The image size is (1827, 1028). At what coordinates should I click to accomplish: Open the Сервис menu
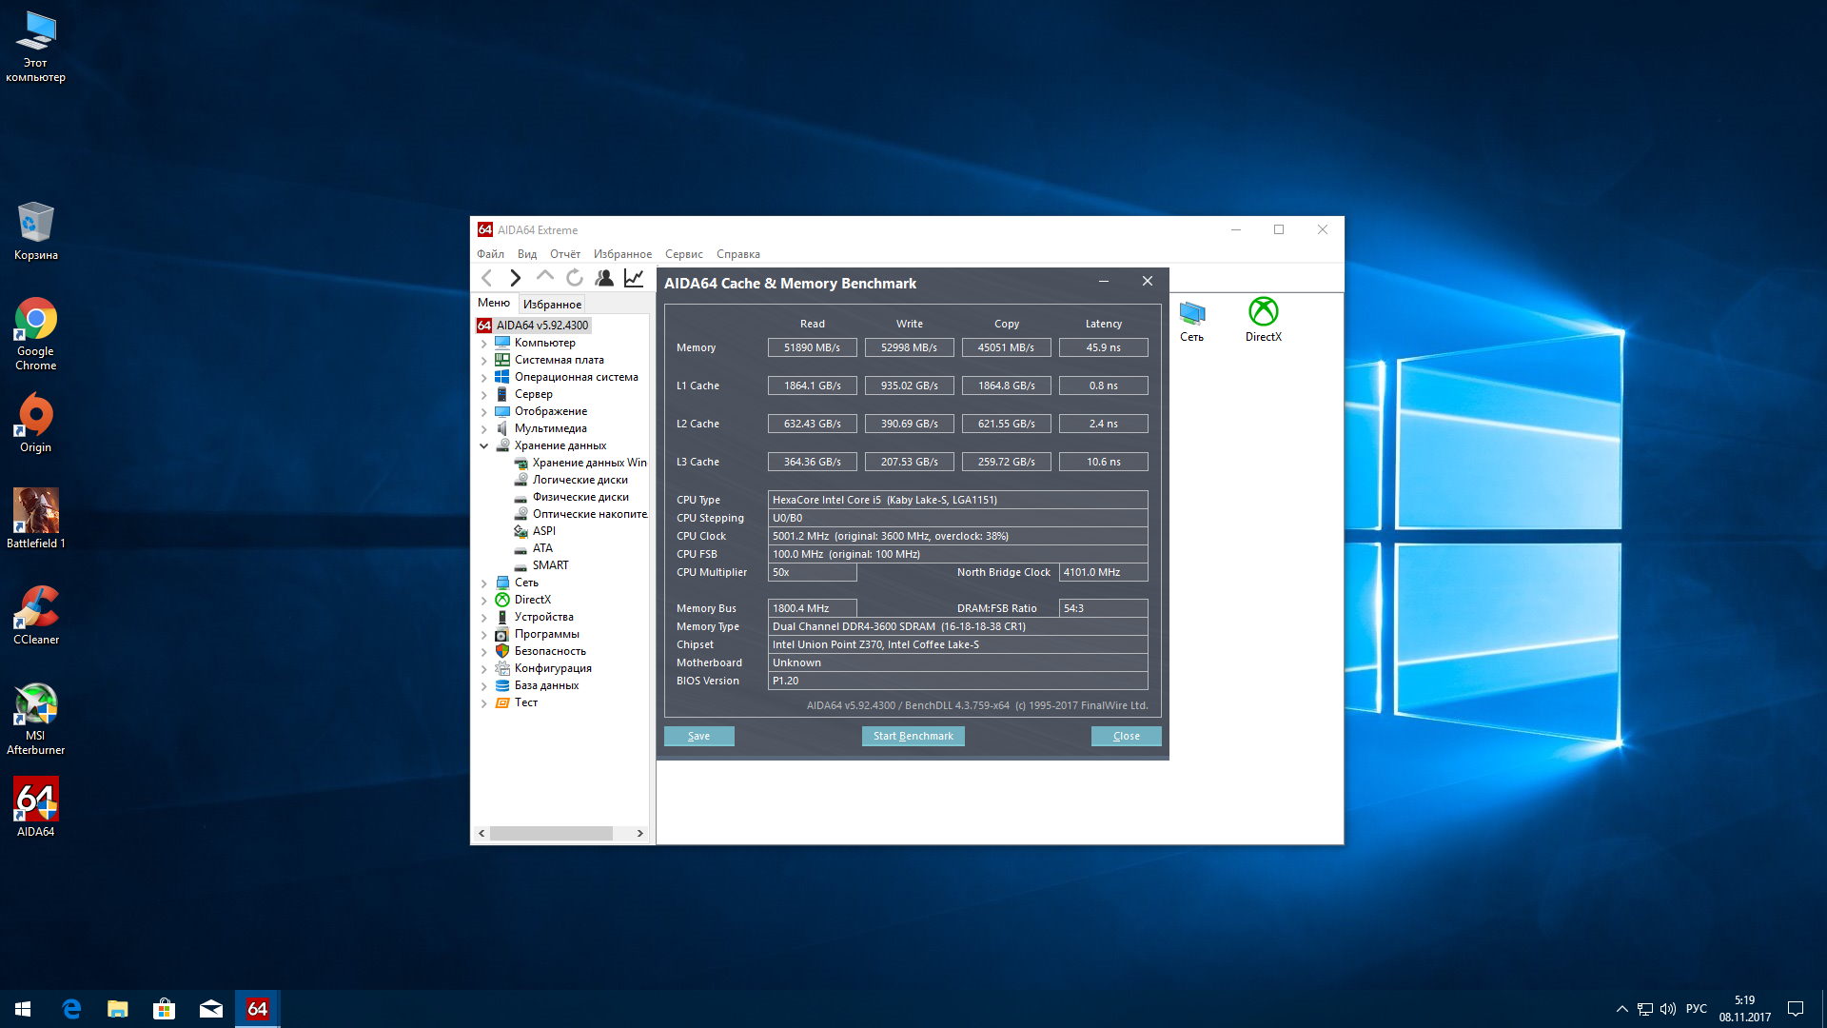(x=683, y=254)
